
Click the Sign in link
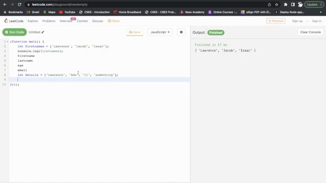click(317, 21)
